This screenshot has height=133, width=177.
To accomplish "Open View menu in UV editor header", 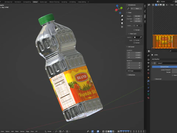I will pyautogui.click(x=172, y=5).
